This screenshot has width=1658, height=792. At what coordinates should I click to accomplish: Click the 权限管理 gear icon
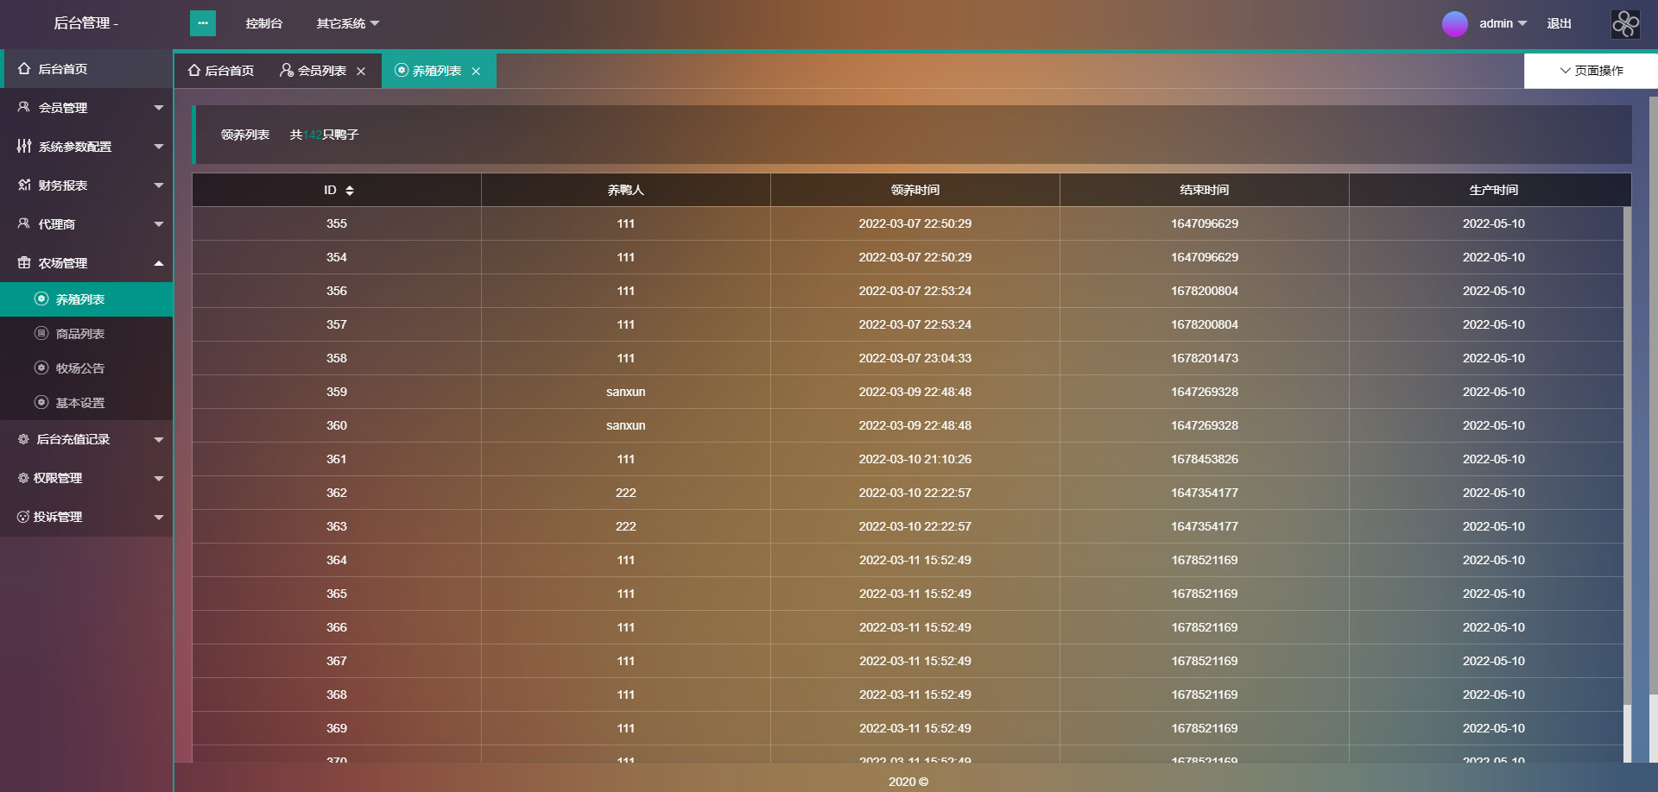[23, 478]
